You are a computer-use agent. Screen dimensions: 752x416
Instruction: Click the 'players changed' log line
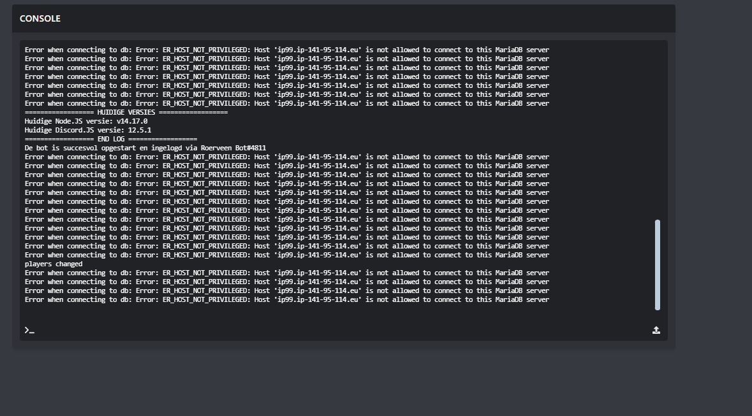(x=54, y=264)
